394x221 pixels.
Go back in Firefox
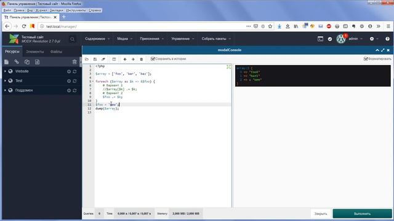pos(7,26)
